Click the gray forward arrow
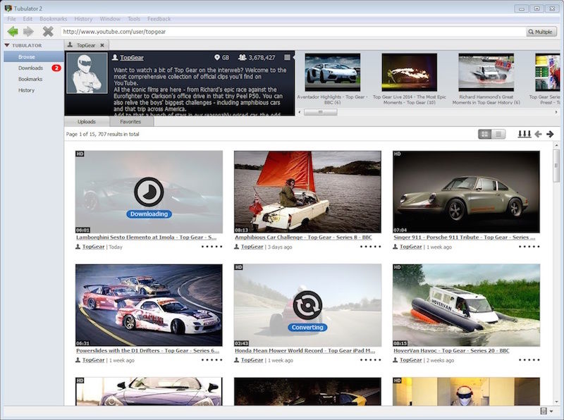This screenshot has width=564, height=420. pyautogui.click(x=28, y=32)
